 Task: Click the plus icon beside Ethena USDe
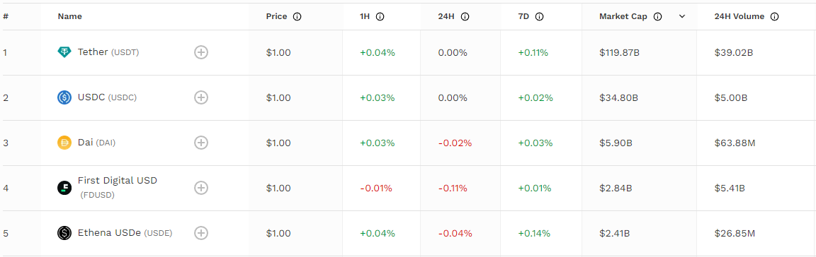[201, 233]
